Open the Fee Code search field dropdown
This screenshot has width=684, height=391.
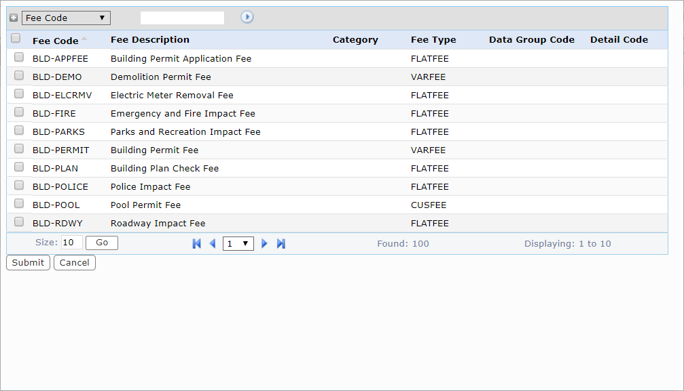(x=66, y=18)
